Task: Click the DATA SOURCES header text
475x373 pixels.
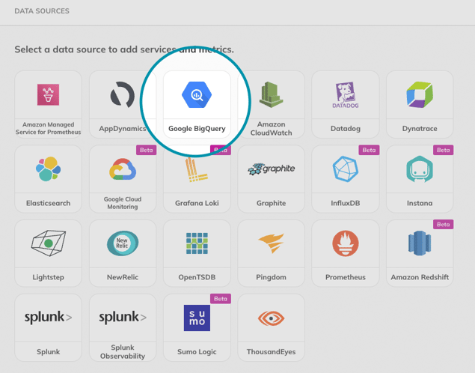Action: click(42, 11)
